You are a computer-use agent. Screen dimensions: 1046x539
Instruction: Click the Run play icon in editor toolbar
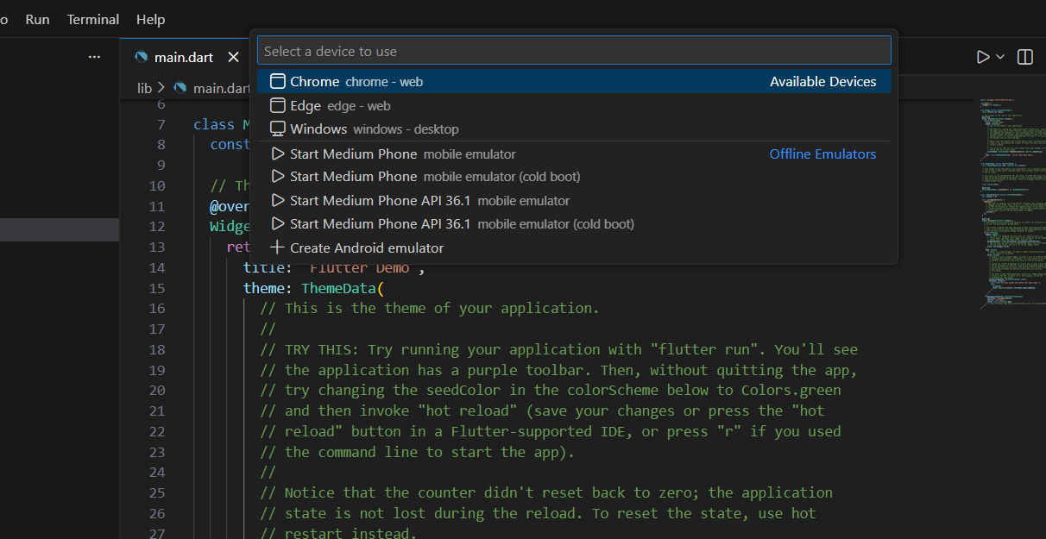pos(982,57)
